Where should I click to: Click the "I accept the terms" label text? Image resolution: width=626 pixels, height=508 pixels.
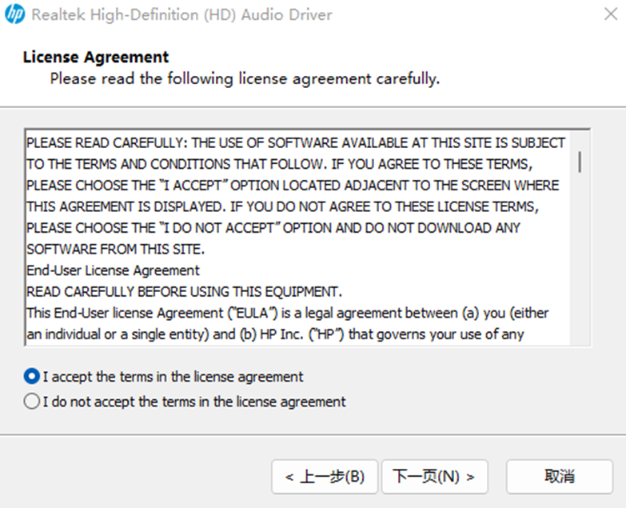tap(173, 376)
